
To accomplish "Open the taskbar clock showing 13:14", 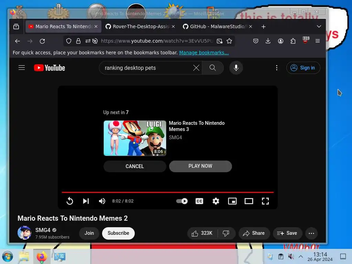I will click(320, 256).
